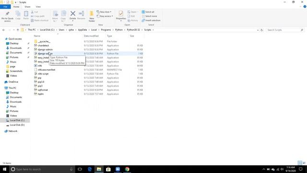Switch to the Share ribbon tab
This screenshot has height=173, width=307.
point(27,7)
